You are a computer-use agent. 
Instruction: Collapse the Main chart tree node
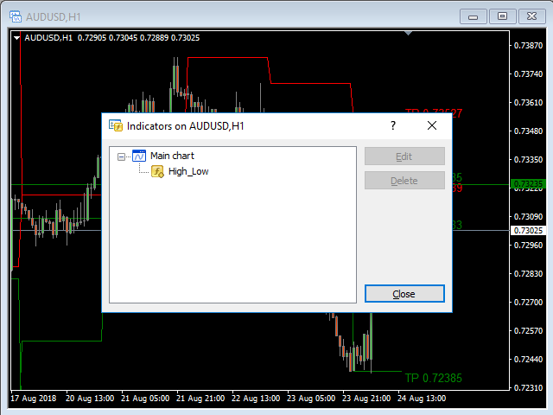point(121,156)
